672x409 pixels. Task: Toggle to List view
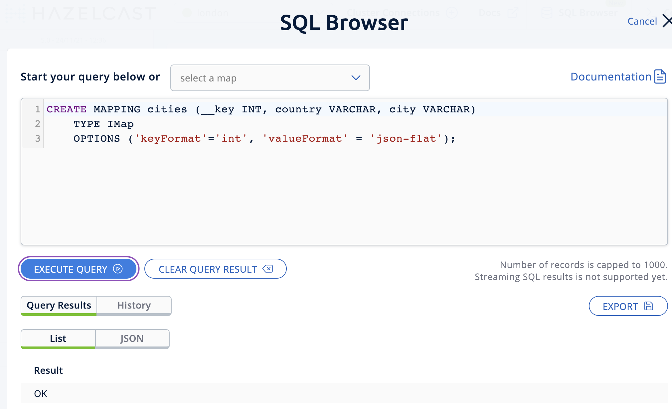click(58, 338)
